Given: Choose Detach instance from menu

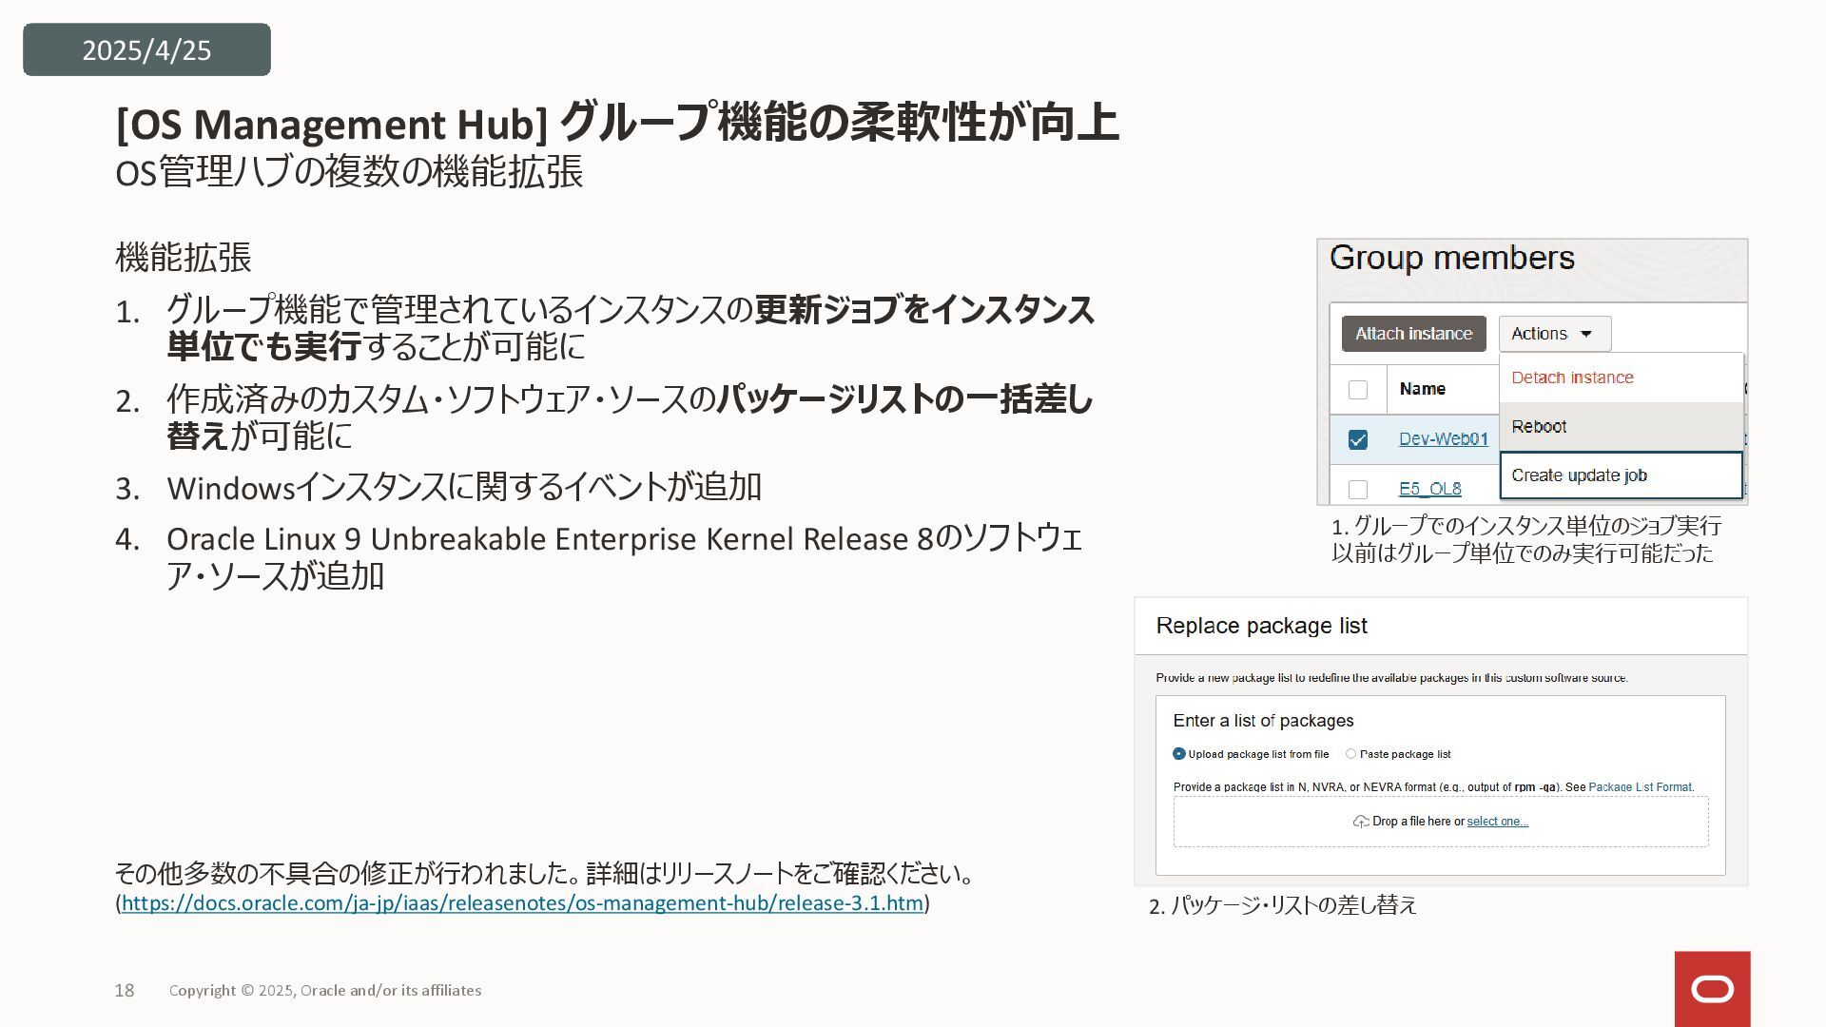Looking at the screenshot, I should click(x=1572, y=378).
